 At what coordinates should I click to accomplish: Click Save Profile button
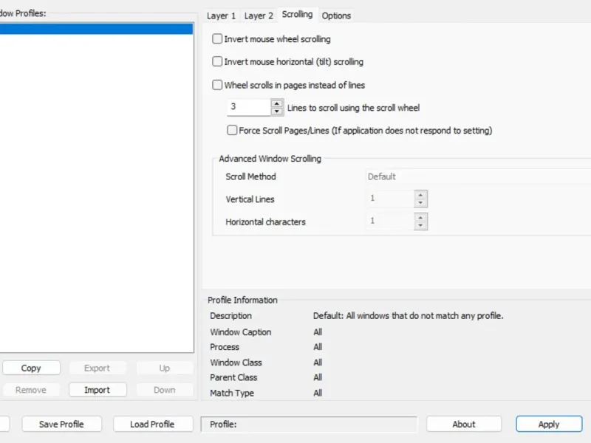[x=61, y=424]
